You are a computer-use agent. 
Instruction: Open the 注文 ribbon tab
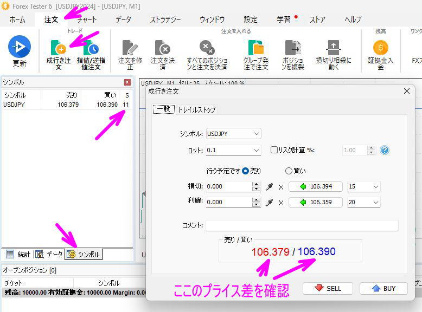(51, 19)
